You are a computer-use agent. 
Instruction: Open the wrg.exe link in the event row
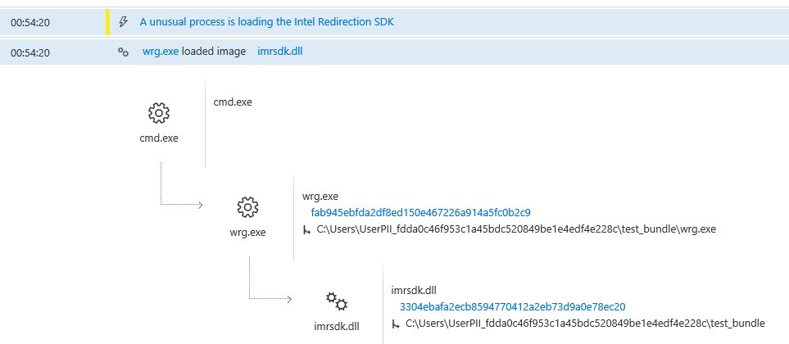pyautogui.click(x=161, y=52)
